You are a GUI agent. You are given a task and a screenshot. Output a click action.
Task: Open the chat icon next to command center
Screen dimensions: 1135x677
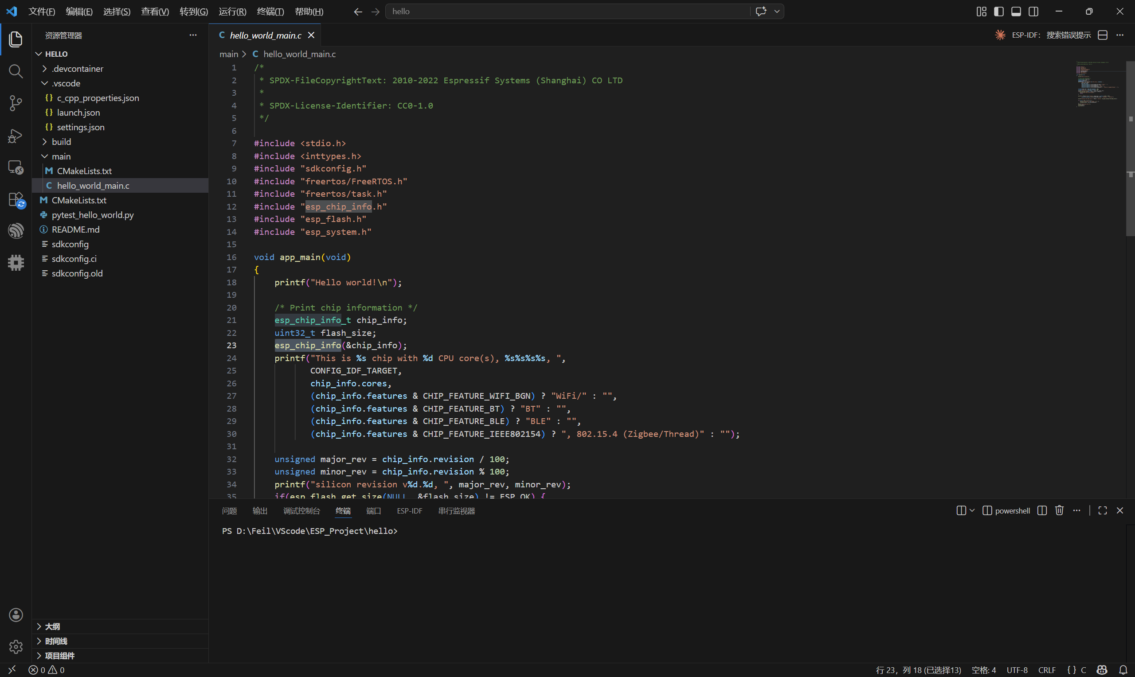tap(760, 12)
